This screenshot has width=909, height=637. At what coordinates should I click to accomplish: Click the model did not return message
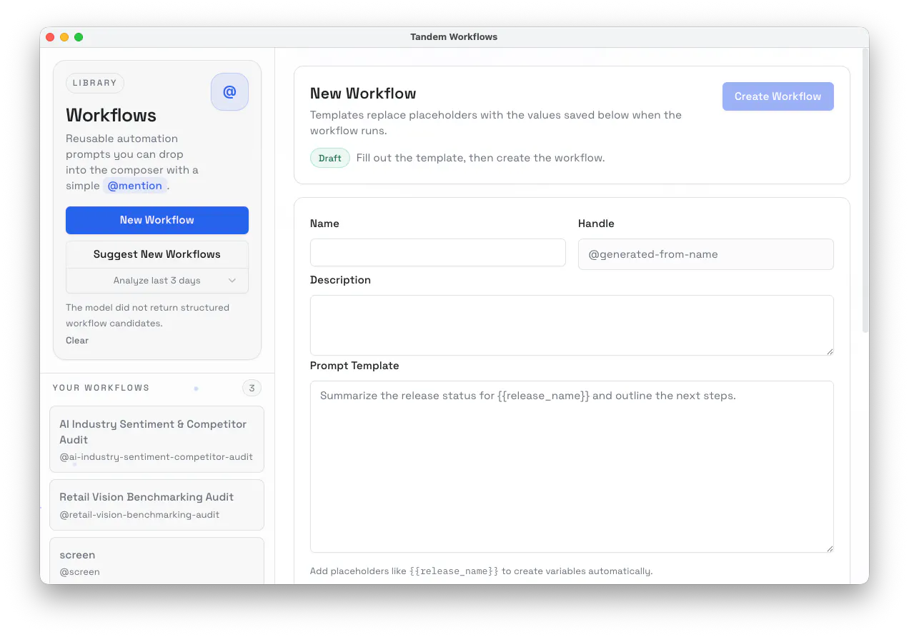point(148,316)
